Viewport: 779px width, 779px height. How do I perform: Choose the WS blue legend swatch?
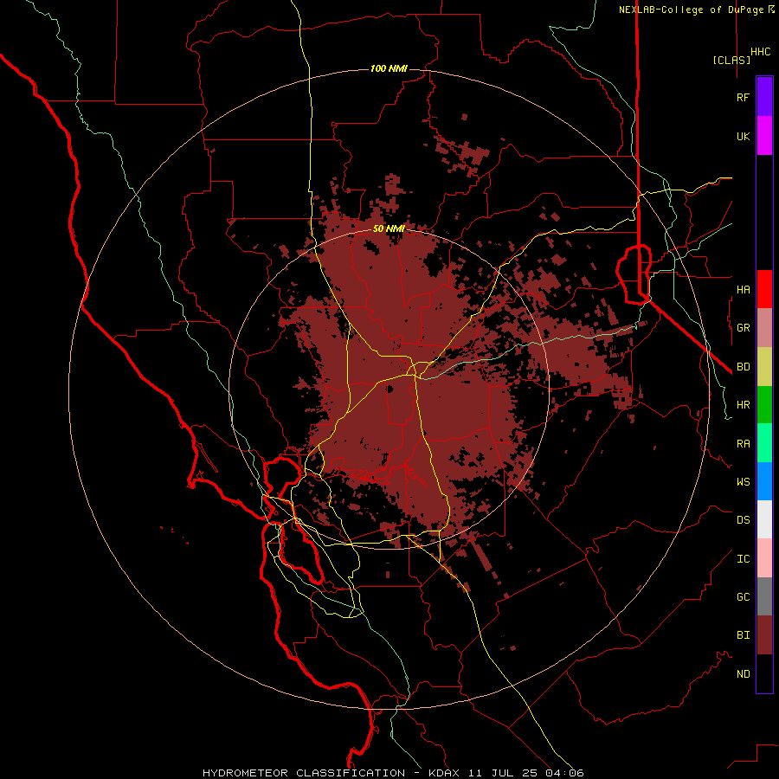tap(764, 481)
